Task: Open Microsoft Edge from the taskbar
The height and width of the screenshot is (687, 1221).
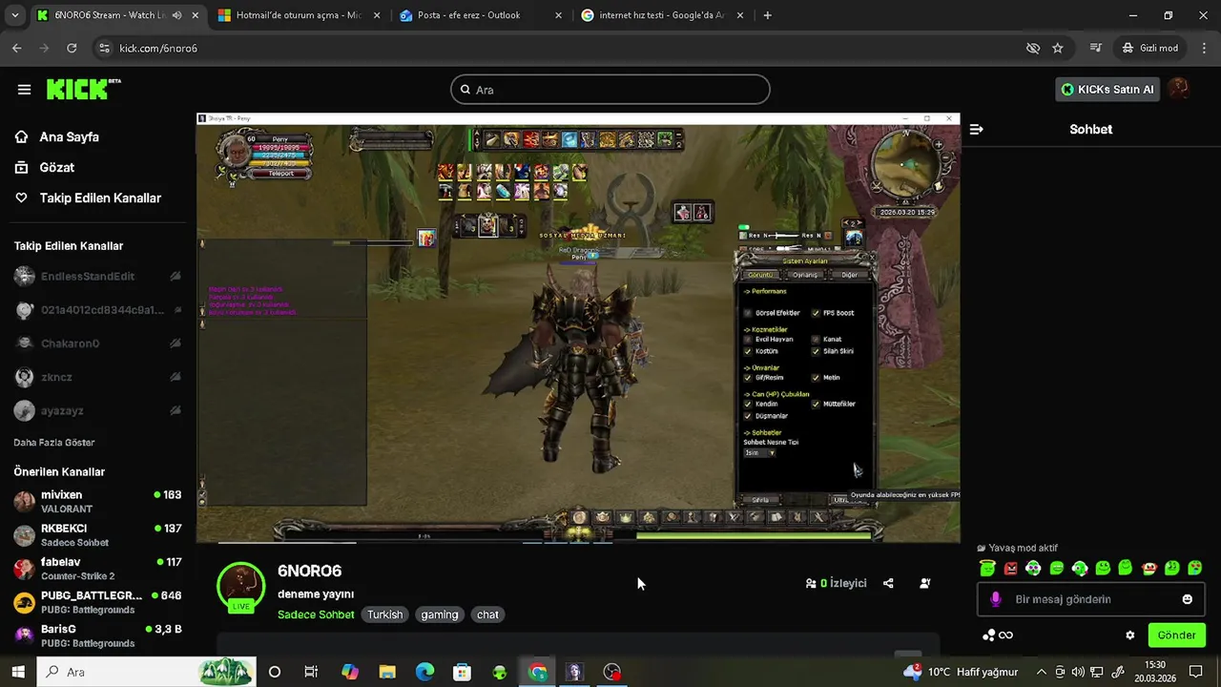Action: [424, 672]
